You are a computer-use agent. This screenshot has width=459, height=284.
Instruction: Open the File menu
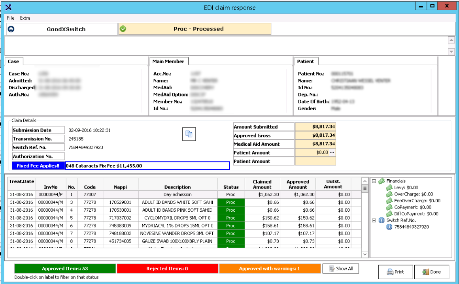point(10,18)
